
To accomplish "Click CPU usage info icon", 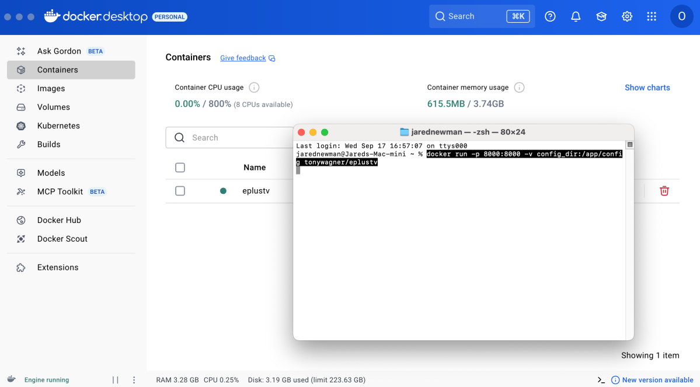I will (254, 88).
